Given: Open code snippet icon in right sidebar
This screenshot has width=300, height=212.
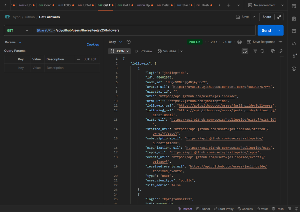Looking at the screenshot, I should pyautogui.click(x=294, y=44).
